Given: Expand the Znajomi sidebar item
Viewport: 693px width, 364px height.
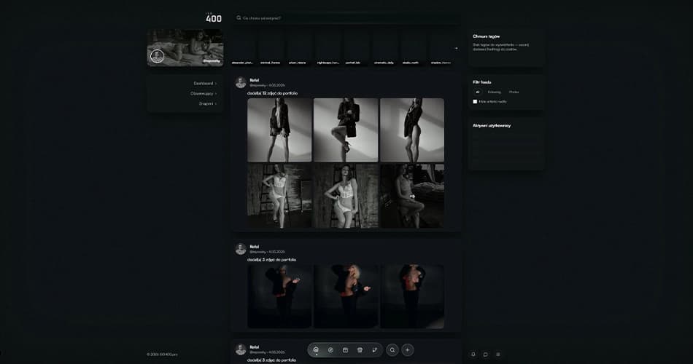Looking at the screenshot, I should tap(207, 103).
